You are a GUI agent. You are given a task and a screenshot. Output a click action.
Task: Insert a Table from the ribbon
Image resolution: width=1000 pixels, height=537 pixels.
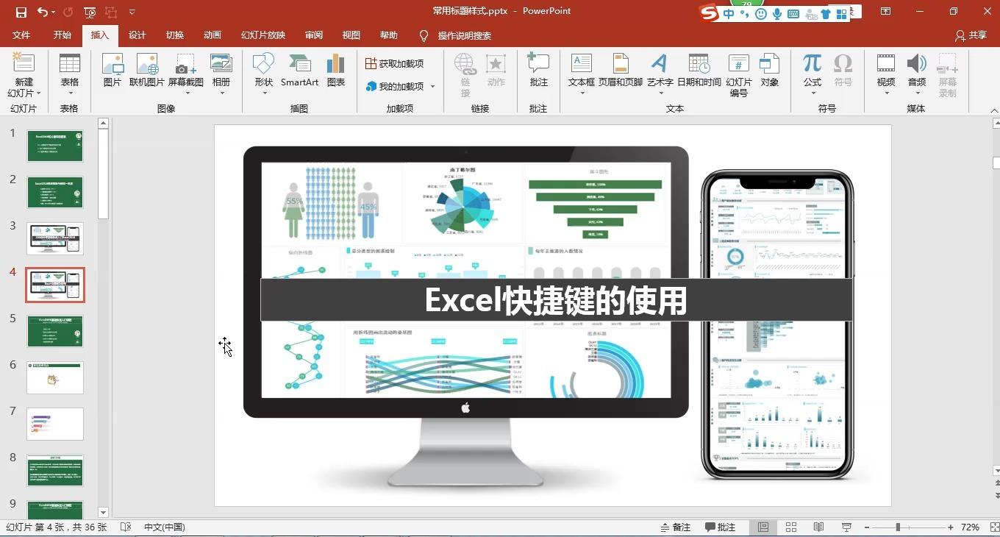70,74
